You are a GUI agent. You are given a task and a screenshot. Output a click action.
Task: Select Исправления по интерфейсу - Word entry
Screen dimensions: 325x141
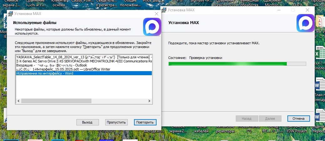click(x=84, y=73)
